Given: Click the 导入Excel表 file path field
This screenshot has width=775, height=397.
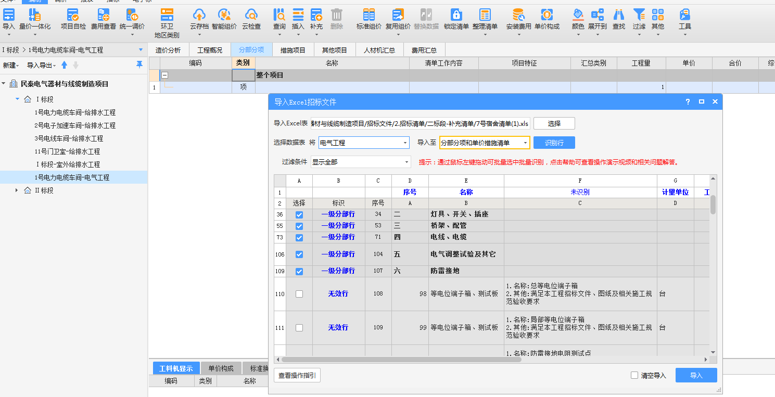Looking at the screenshot, I should coord(421,123).
